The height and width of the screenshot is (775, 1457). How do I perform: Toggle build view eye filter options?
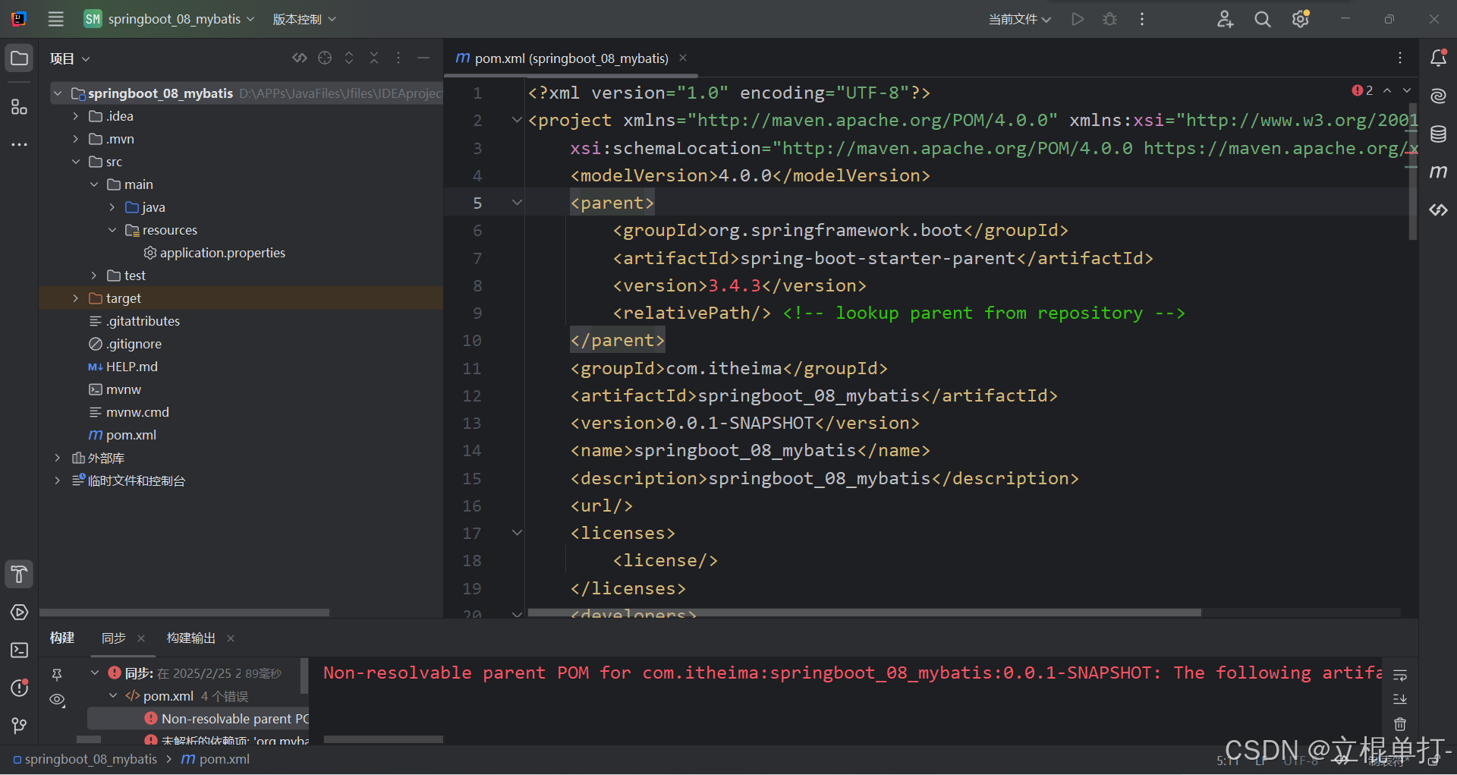point(58,700)
